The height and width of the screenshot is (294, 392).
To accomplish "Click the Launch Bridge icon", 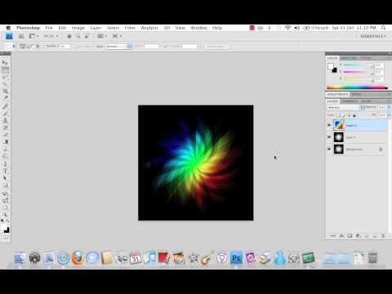I will (21, 36).
